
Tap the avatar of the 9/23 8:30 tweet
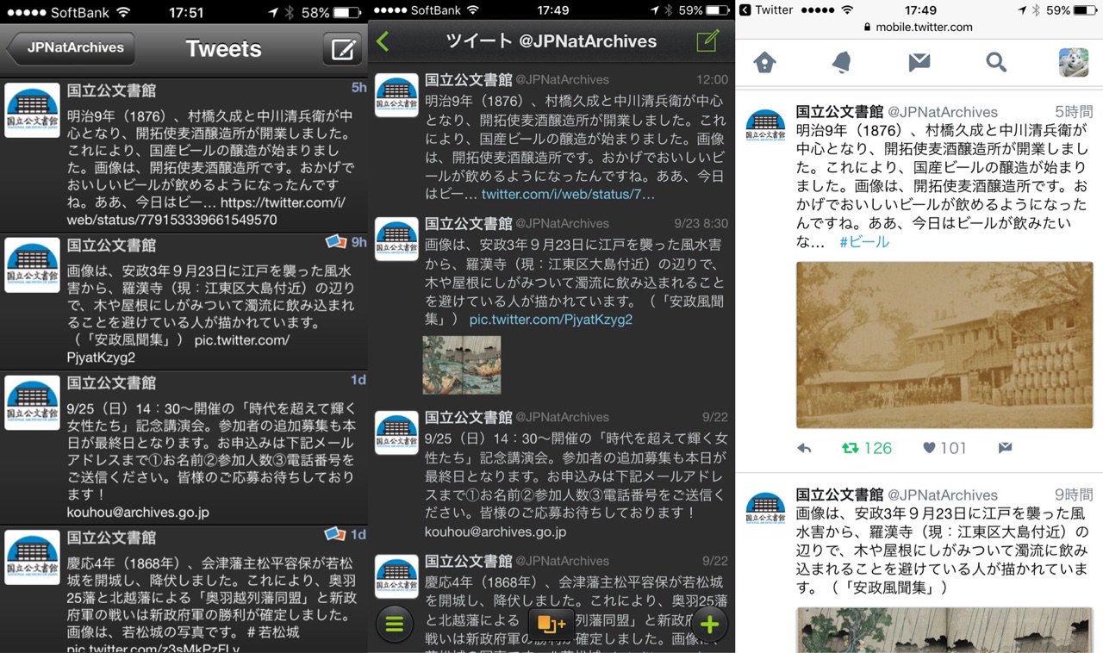tap(396, 239)
